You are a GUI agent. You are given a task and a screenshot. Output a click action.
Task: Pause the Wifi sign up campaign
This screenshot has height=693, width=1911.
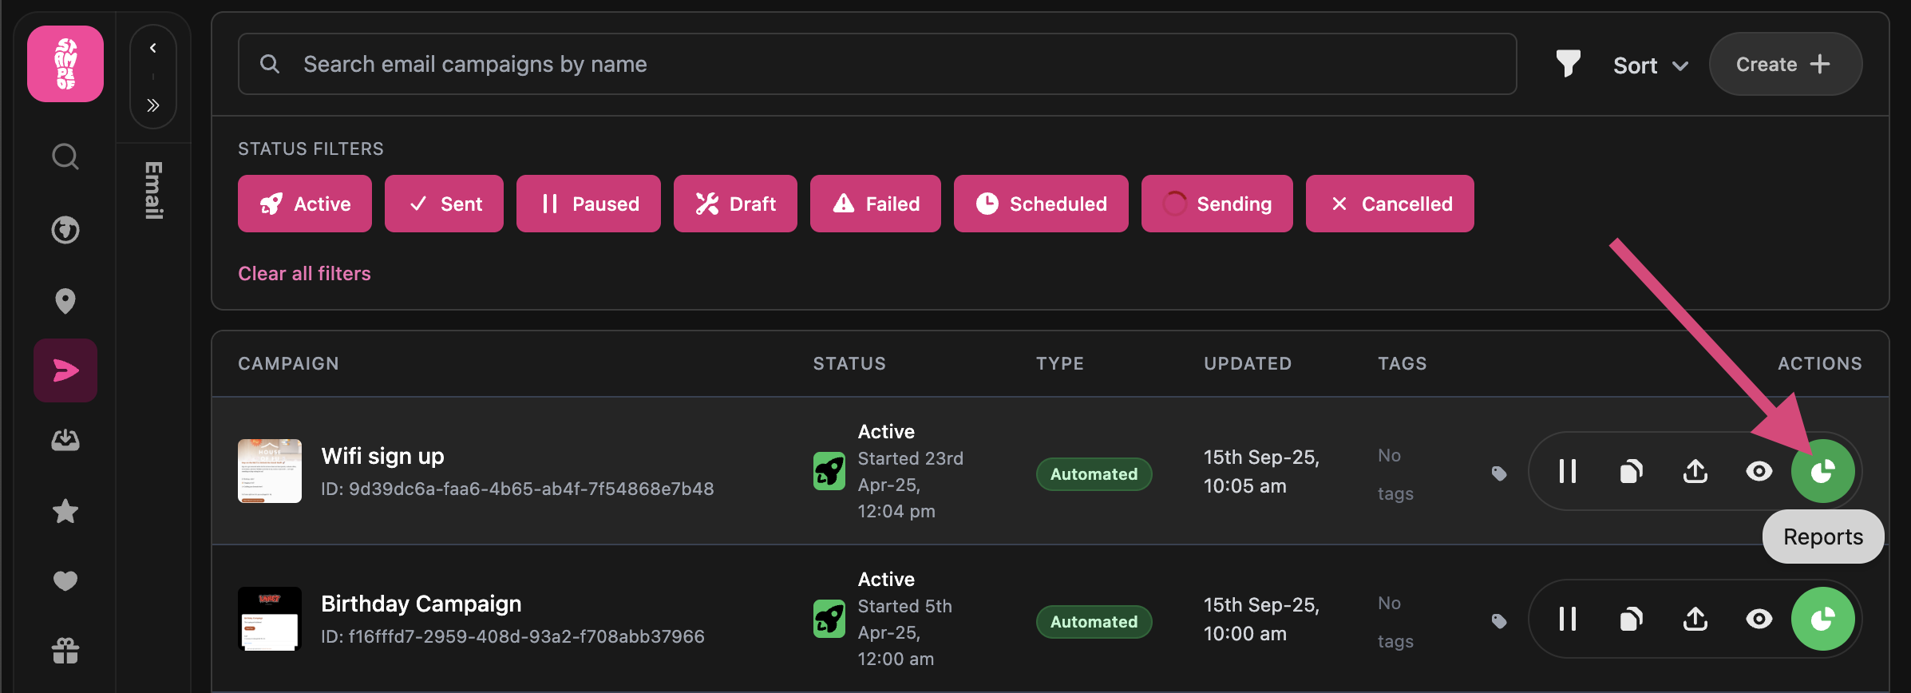pos(1567,471)
